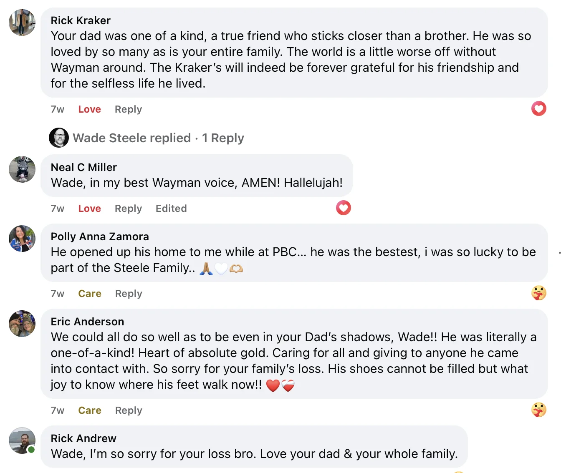Toggle Love on Rick Kraker's comment
Screen dimensions: 561x473
tap(89, 109)
